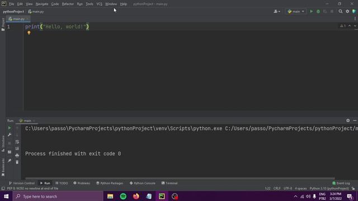Toggle scroll to end in Run console
358x201 pixels.
coord(17,149)
